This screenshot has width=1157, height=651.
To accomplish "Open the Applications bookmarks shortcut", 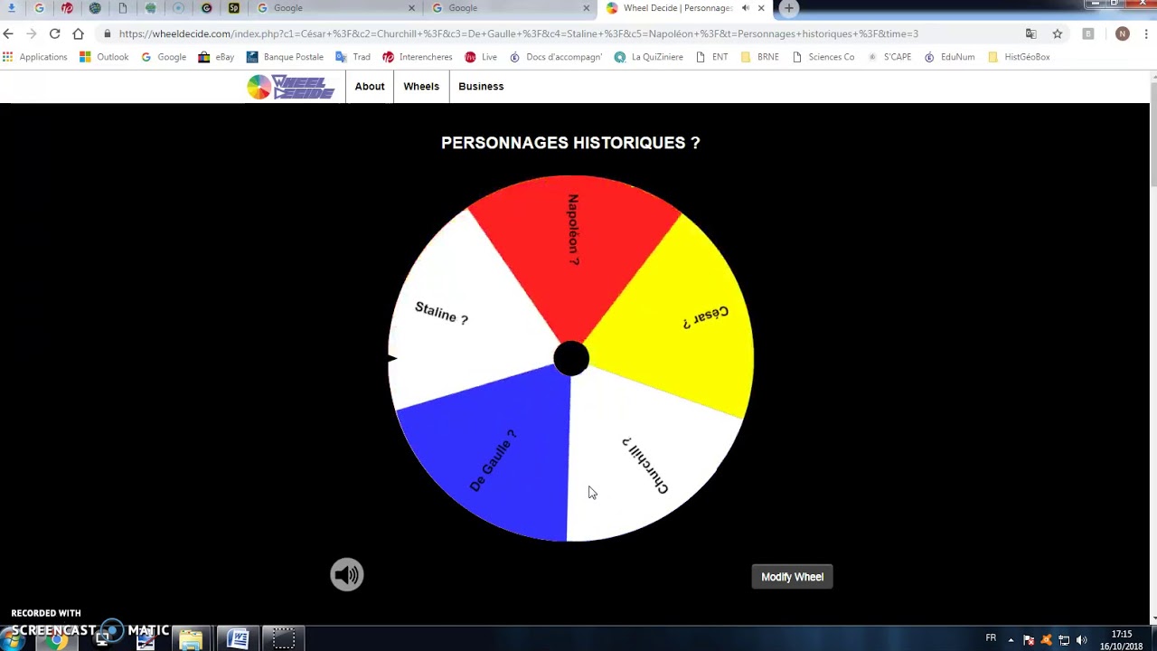I will [x=34, y=57].
